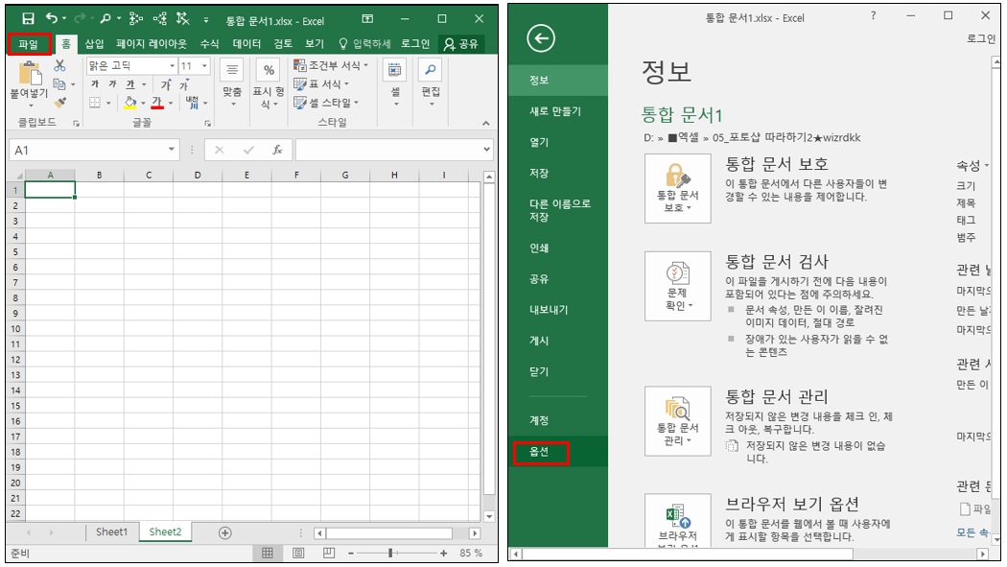Open clipboard group dialog launcher
The image size is (1007, 567).
[x=76, y=123]
